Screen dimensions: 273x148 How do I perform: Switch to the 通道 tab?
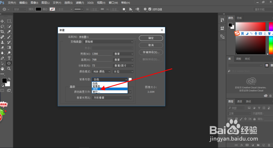click(239, 101)
